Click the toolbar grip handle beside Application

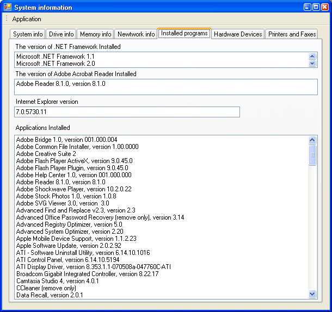(x=7, y=18)
